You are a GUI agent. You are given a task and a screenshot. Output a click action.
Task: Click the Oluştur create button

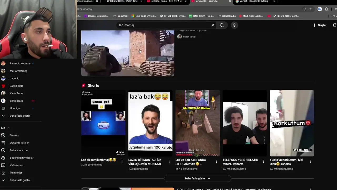(x=320, y=25)
